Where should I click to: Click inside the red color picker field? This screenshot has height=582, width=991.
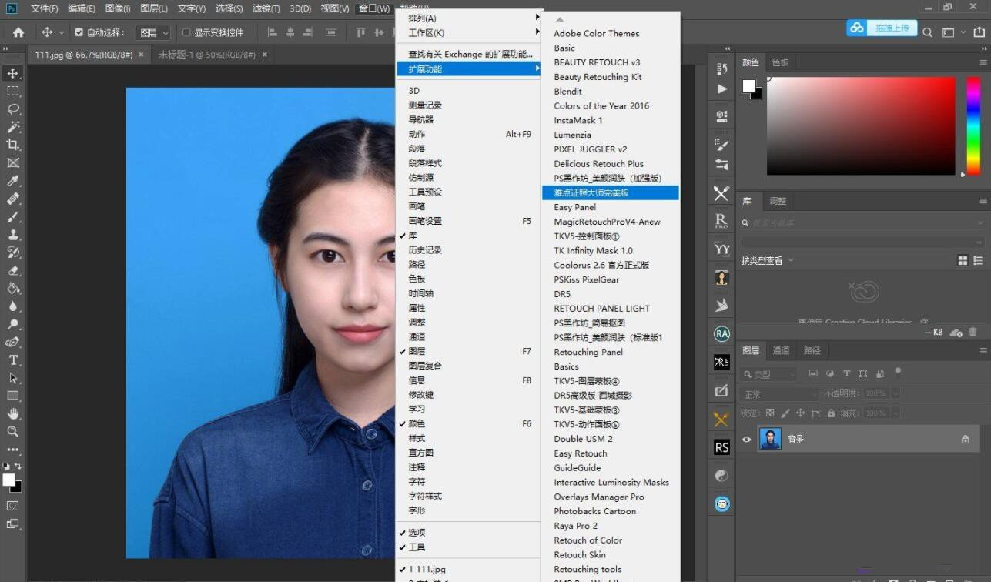tap(861, 125)
